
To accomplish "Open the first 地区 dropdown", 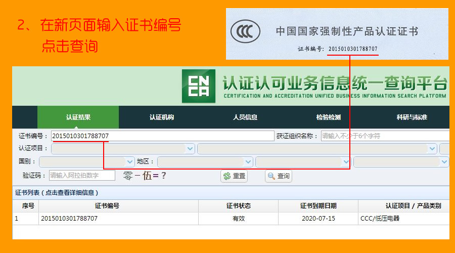I will click(x=205, y=162).
